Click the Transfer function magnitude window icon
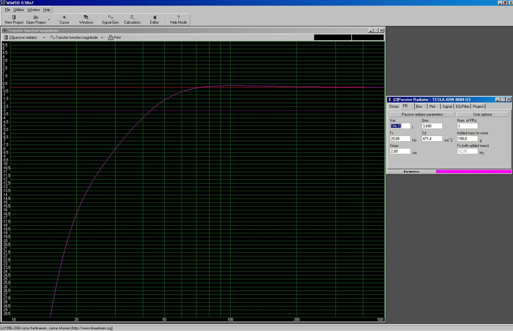513x331 pixels. pos(5,31)
